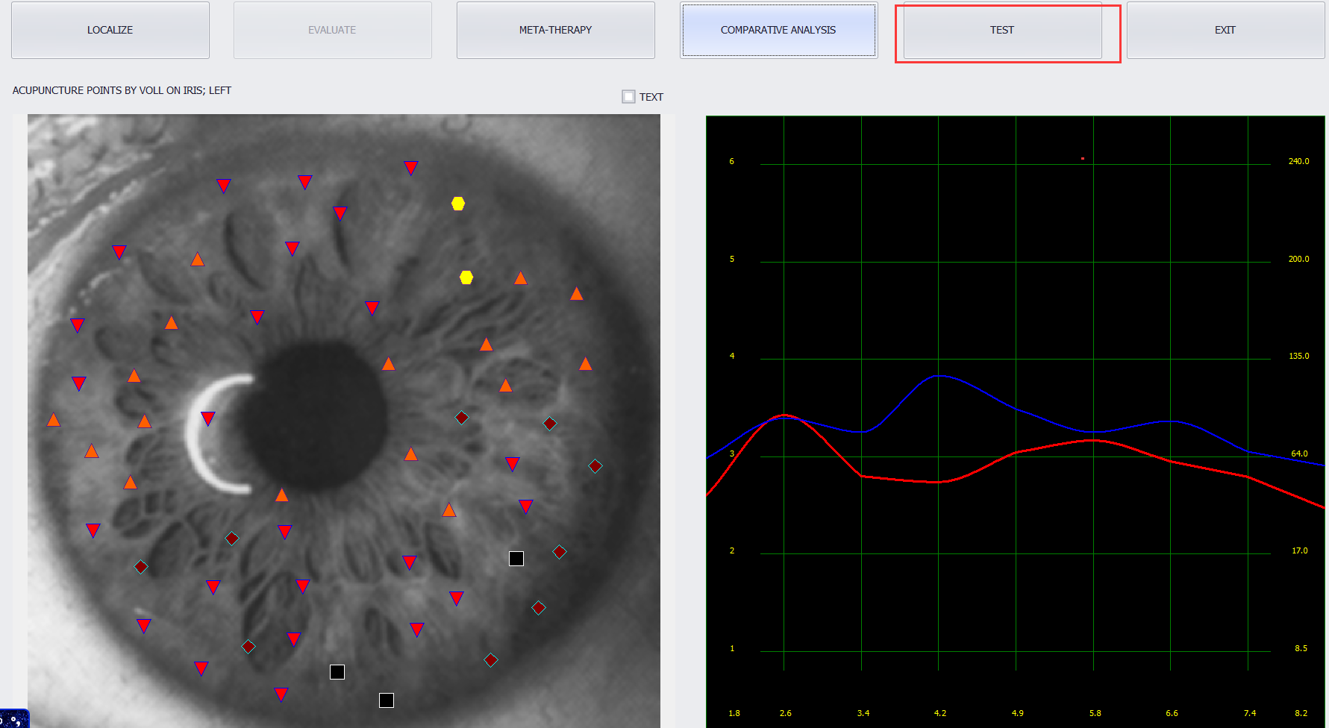Screen dimensions: 1329x728
Task: Click the 8.2 frequency label on graph axis
Action: [1301, 713]
